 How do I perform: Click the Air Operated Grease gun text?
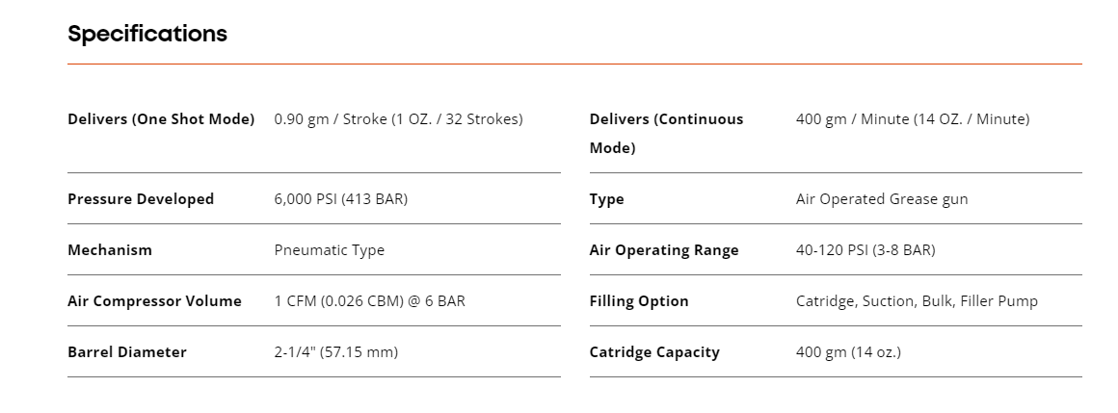882,199
